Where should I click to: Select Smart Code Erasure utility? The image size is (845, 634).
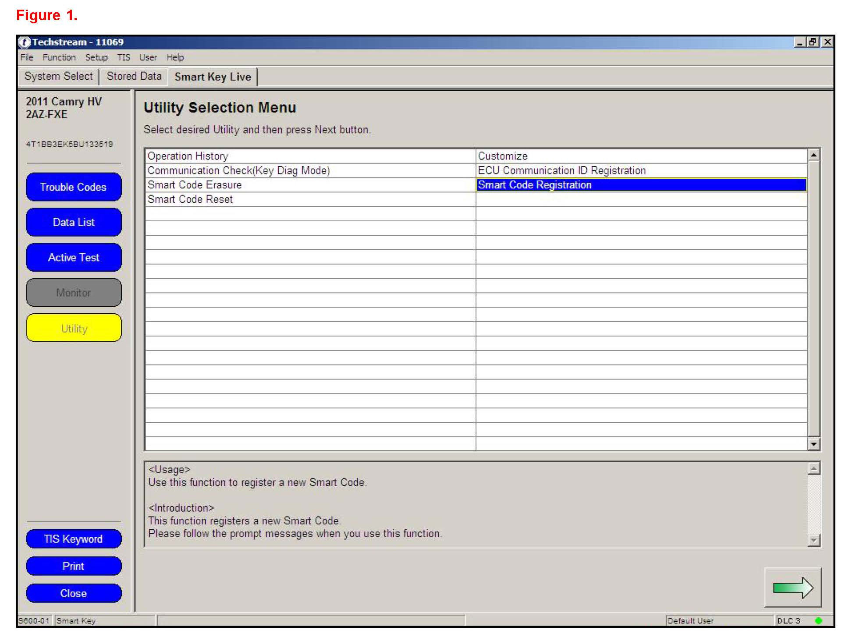(x=195, y=185)
